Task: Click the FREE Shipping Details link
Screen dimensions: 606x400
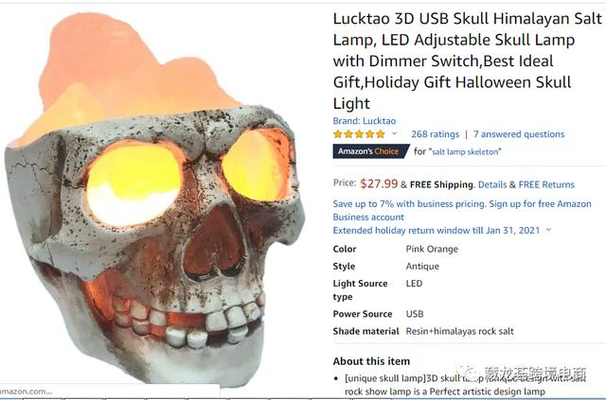Action: tap(492, 184)
